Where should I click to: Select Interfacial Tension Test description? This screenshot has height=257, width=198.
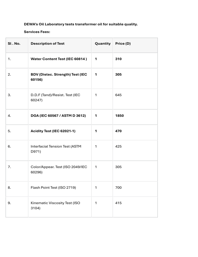56,149
